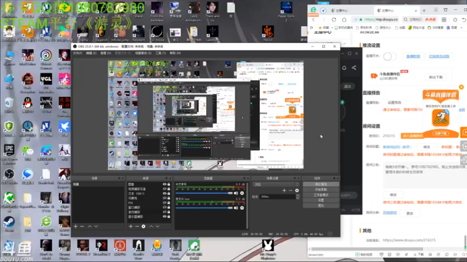Increase the transition duration with the up arrow

[x=298, y=196]
